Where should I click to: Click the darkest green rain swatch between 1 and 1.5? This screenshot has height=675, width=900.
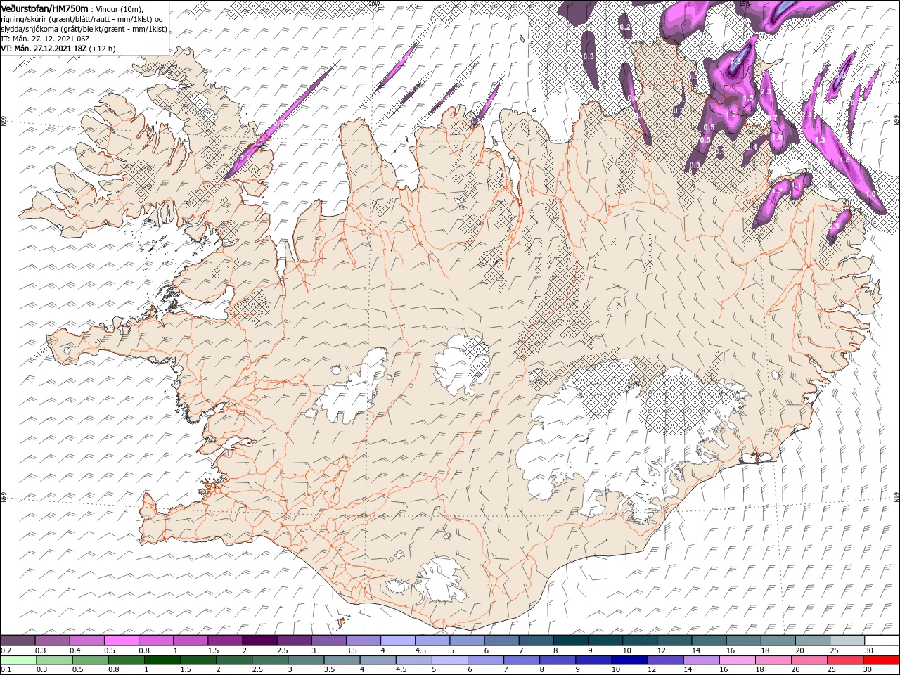point(162,660)
